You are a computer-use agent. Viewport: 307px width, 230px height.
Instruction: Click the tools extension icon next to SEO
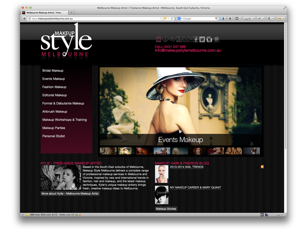(x=260, y=18)
